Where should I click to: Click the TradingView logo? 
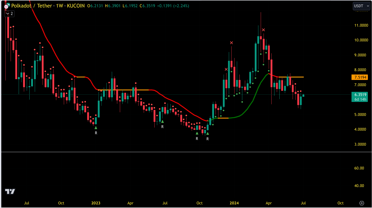click(10, 191)
